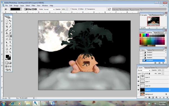
Task: Open status bar info arrow menu
Action: pyautogui.click(x=34, y=98)
